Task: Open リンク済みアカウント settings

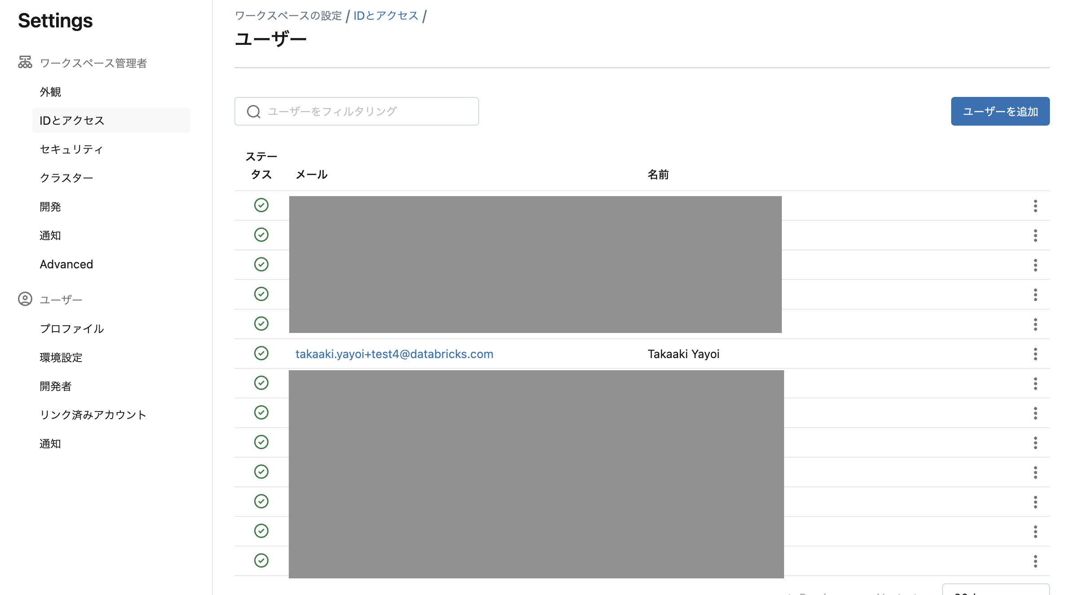Action: click(x=93, y=415)
